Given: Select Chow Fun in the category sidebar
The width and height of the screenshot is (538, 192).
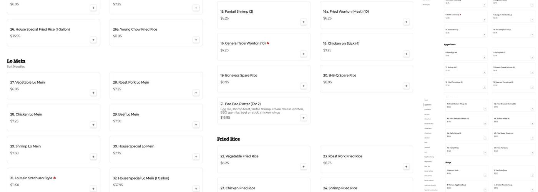Looking at the screenshot, I should (428, 119).
